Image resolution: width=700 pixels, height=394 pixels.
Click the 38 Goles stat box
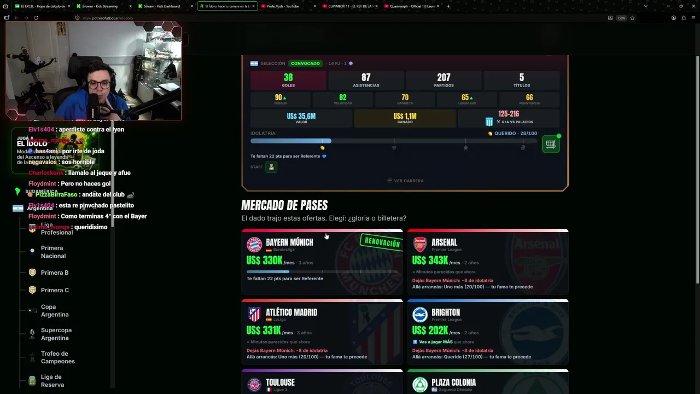pyautogui.click(x=288, y=80)
